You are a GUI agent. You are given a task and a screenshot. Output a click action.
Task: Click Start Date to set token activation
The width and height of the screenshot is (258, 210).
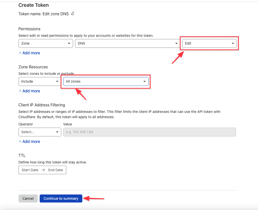tap(30, 170)
